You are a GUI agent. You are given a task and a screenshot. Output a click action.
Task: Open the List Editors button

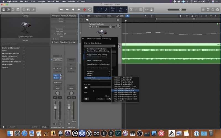point(203,9)
